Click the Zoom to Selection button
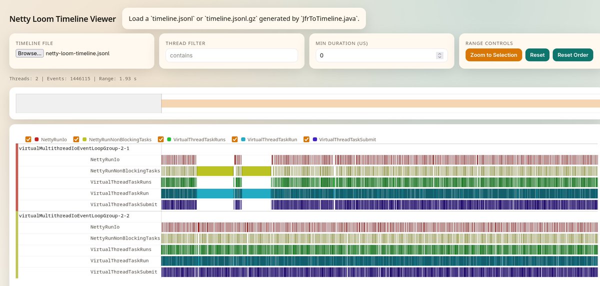This screenshot has width=600, height=286. (x=493, y=55)
